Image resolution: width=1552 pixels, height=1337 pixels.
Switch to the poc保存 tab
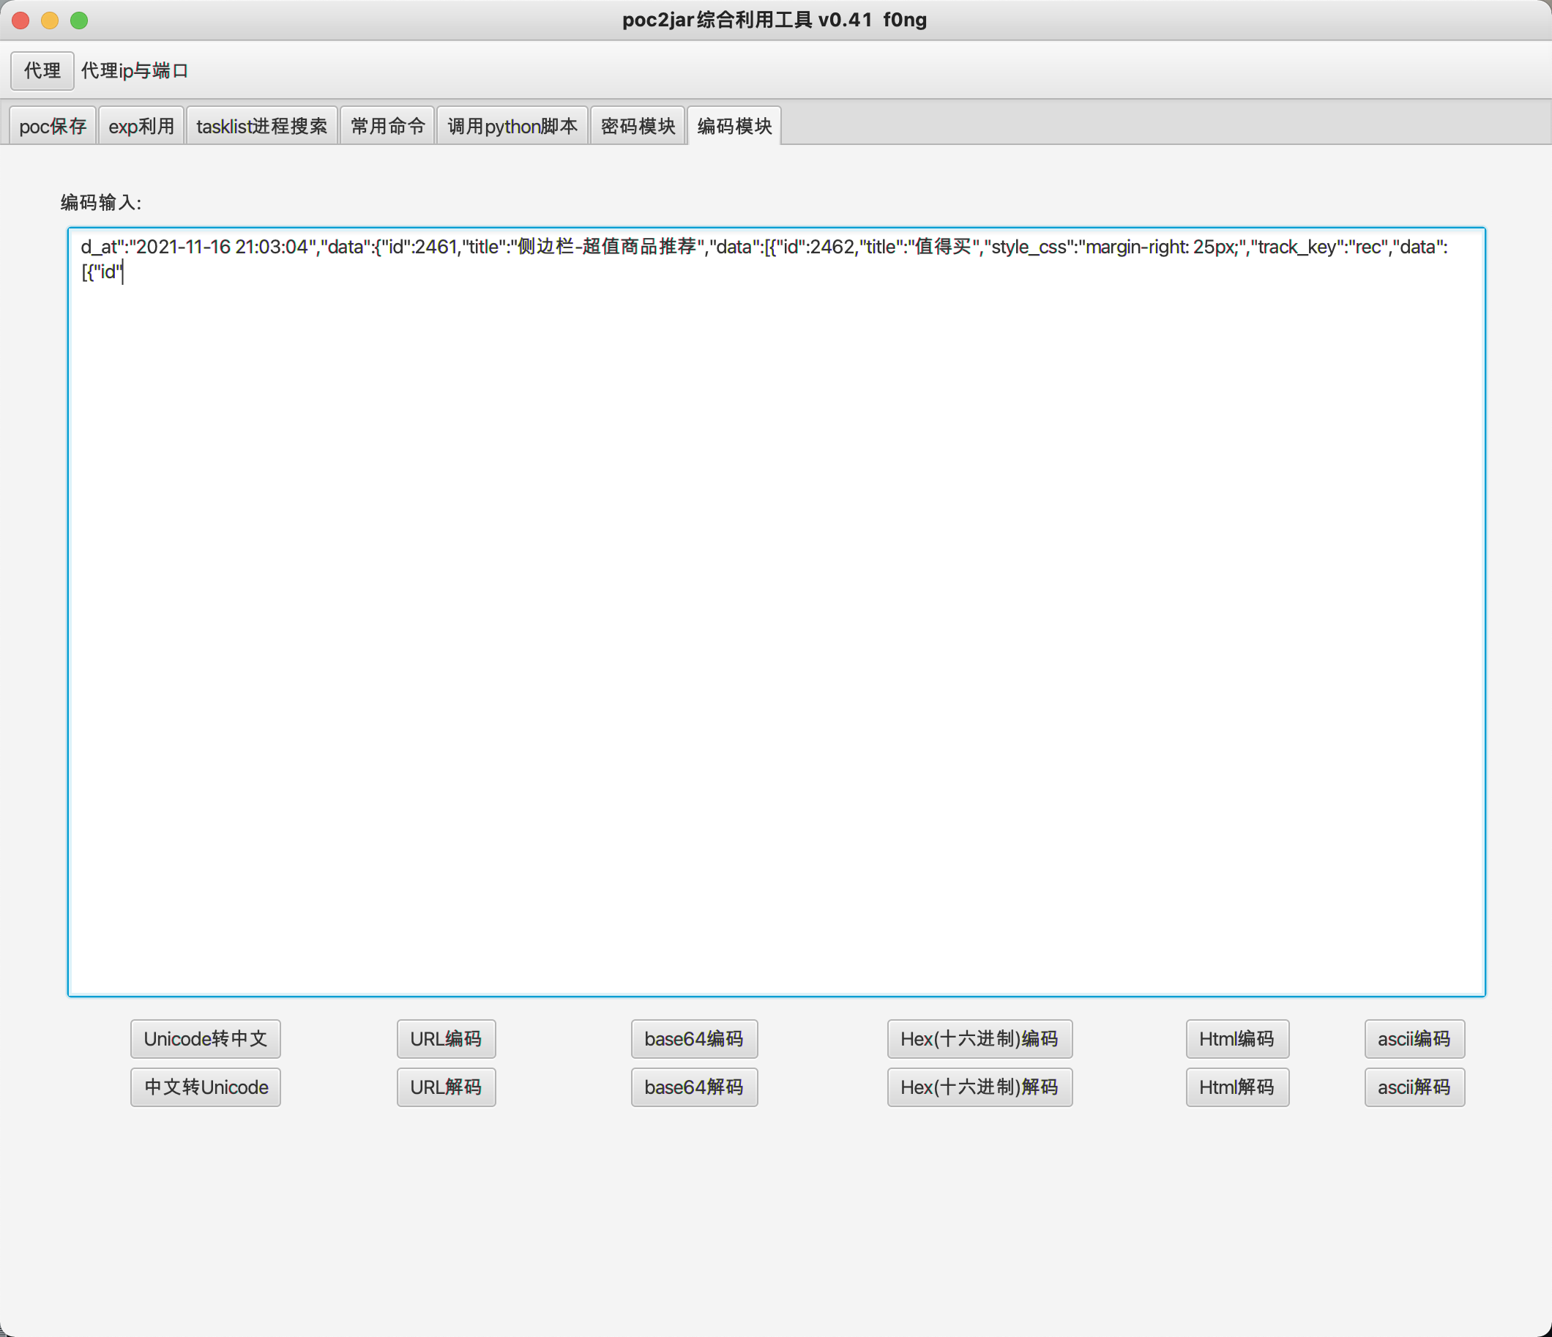click(53, 126)
